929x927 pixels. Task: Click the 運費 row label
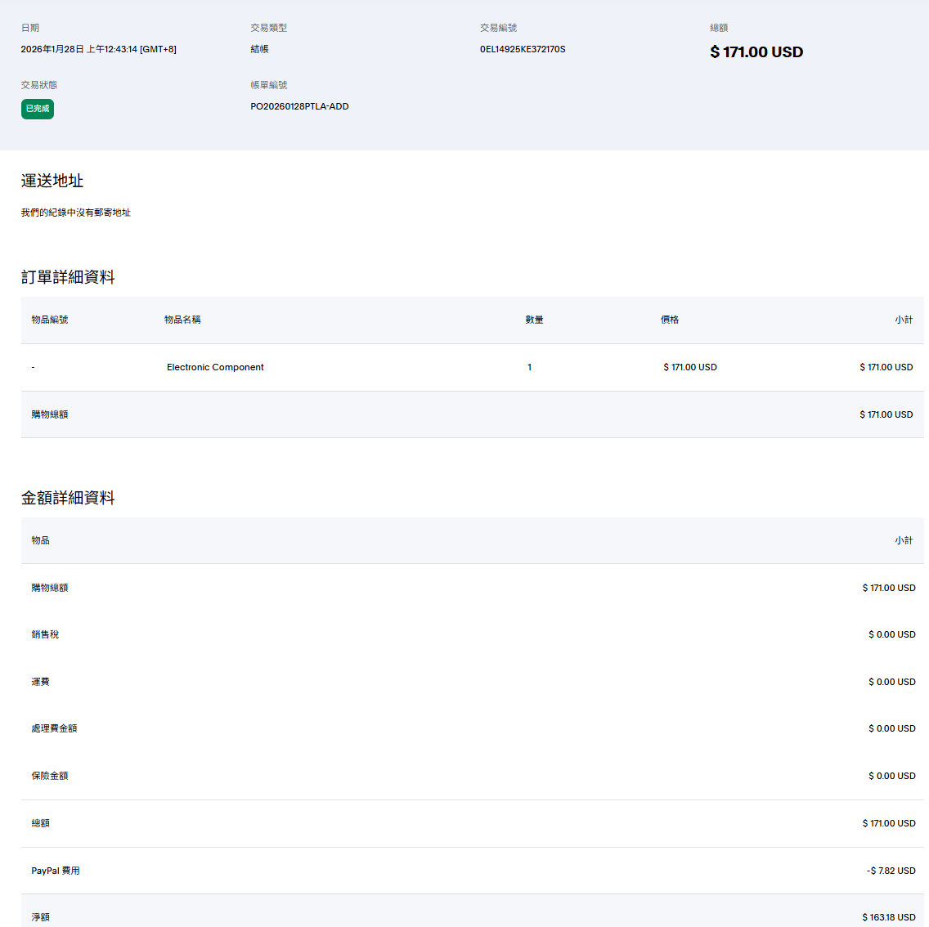click(41, 682)
